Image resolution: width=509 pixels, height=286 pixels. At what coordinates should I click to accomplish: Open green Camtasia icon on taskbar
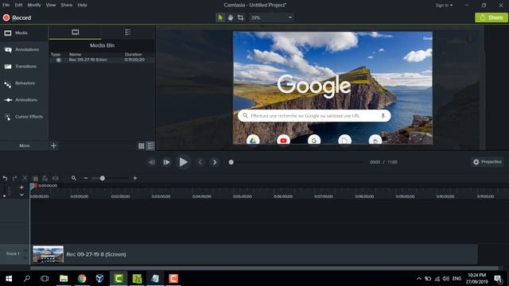coord(119,279)
